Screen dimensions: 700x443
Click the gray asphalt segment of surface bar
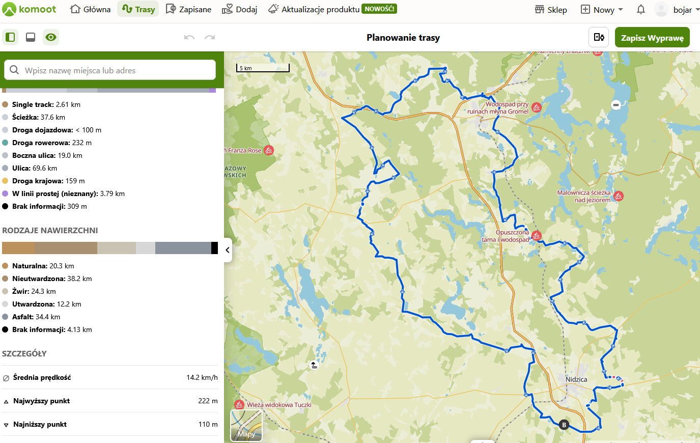[x=183, y=248]
